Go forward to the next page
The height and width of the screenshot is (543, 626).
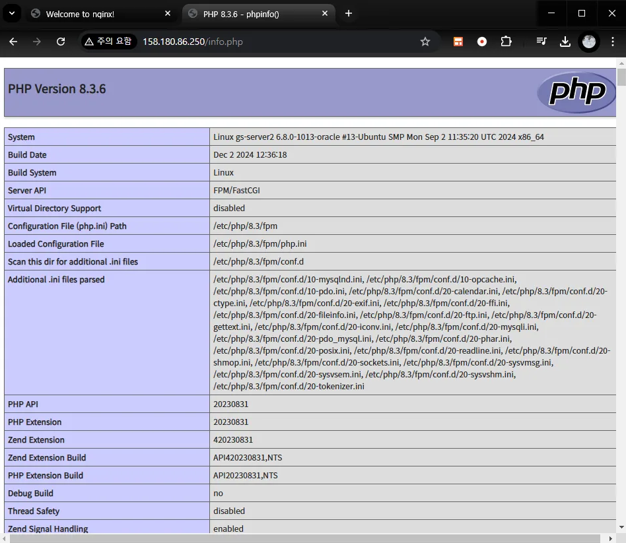point(37,42)
